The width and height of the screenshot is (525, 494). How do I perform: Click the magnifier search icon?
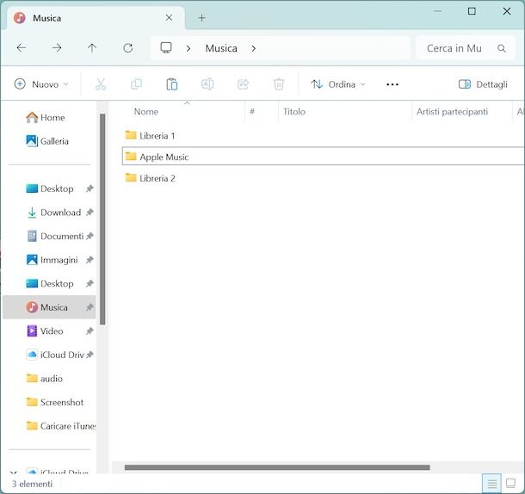pos(501,48)
